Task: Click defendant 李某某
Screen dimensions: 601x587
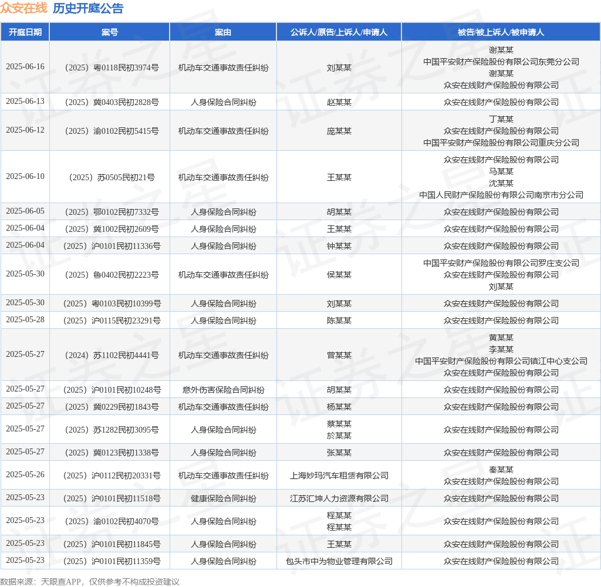Action: [x=501, y=349]
